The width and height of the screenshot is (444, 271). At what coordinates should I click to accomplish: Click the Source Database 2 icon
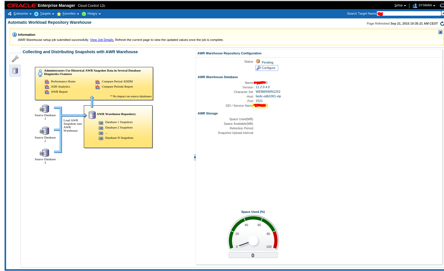tap(45, 131)
